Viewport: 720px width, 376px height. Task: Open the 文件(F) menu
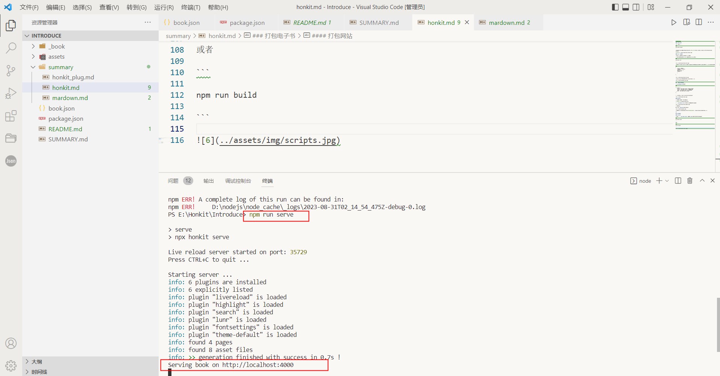(x=29, y=7)
